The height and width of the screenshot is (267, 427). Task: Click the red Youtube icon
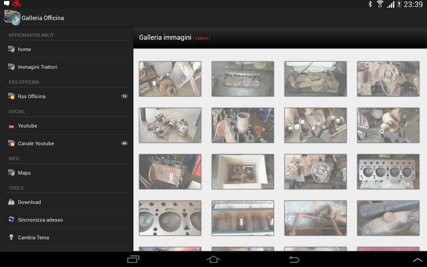[11, 126]
